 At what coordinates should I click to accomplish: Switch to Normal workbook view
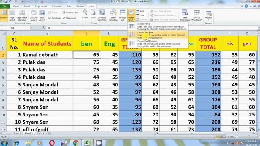click(4, 15)
